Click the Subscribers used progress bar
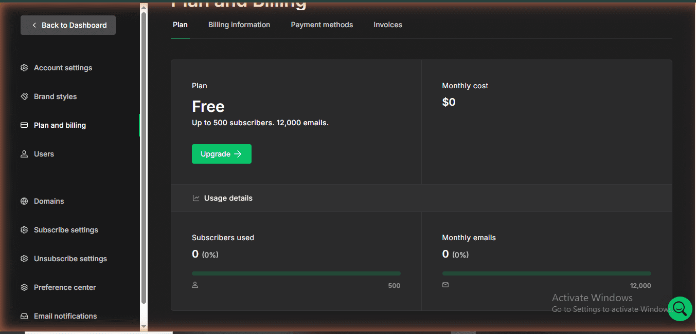 click(296, 273)
